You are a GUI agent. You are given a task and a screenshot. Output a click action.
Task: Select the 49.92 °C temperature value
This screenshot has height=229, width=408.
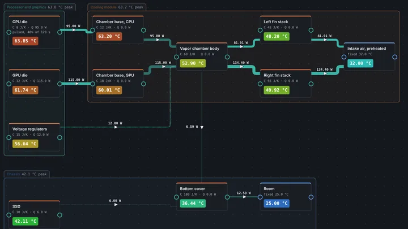click(277, 90)
